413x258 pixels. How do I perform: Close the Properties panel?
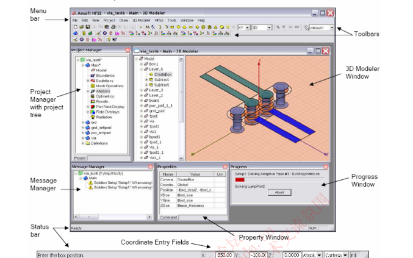tap(225, 167)
